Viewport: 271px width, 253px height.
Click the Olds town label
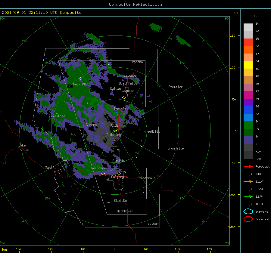coord(115,125)
